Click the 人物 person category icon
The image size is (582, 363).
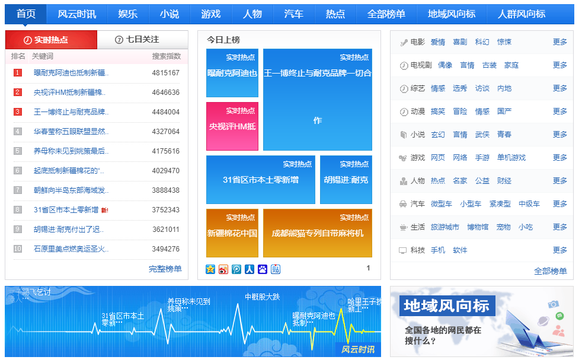(x=405, y=180)
